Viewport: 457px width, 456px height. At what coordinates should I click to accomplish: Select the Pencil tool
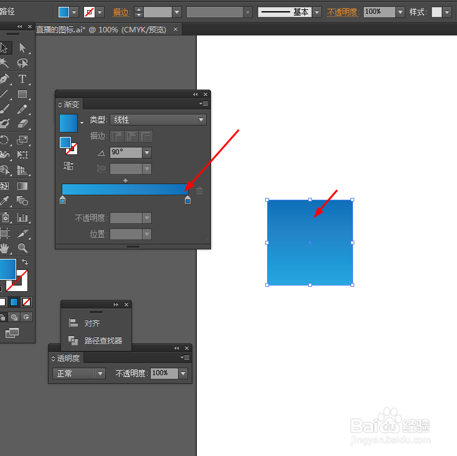coord(22,109)
